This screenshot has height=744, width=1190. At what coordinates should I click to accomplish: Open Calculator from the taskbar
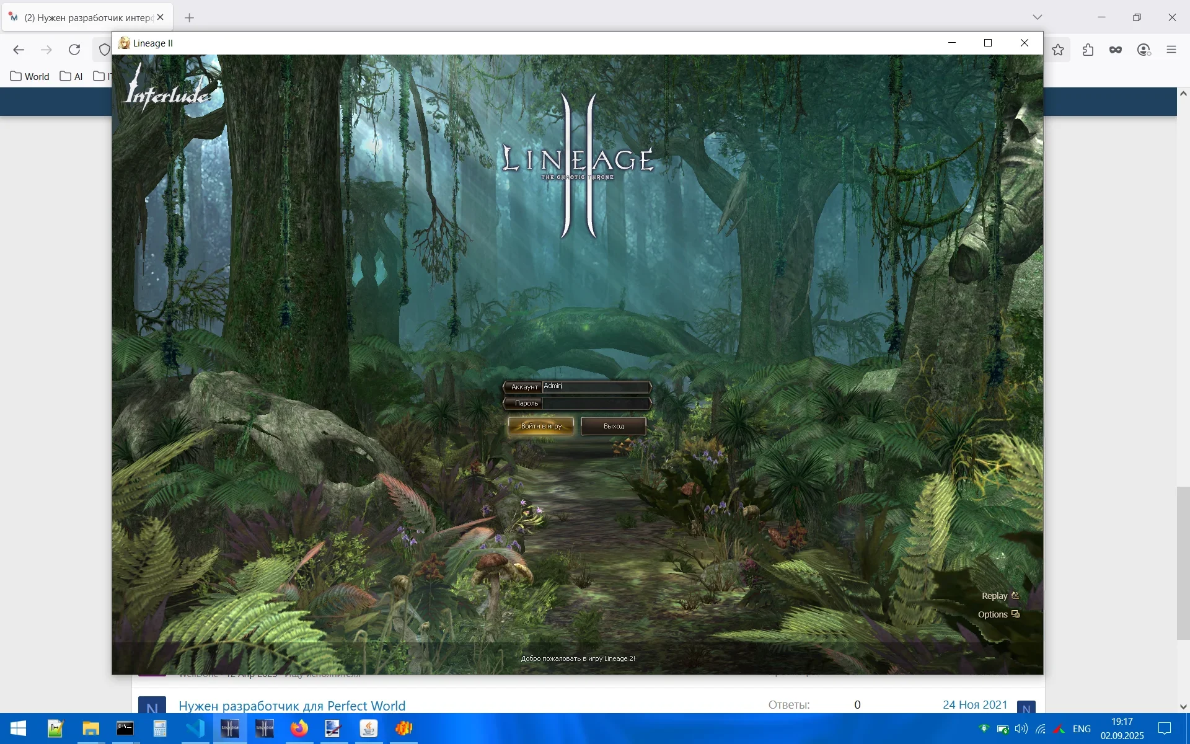pos(160,728)
